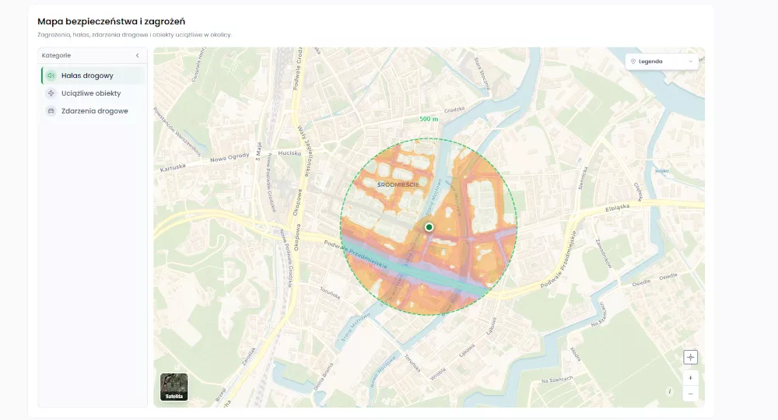Select the Zdarzenia drogowe category

tap(93, 111)
